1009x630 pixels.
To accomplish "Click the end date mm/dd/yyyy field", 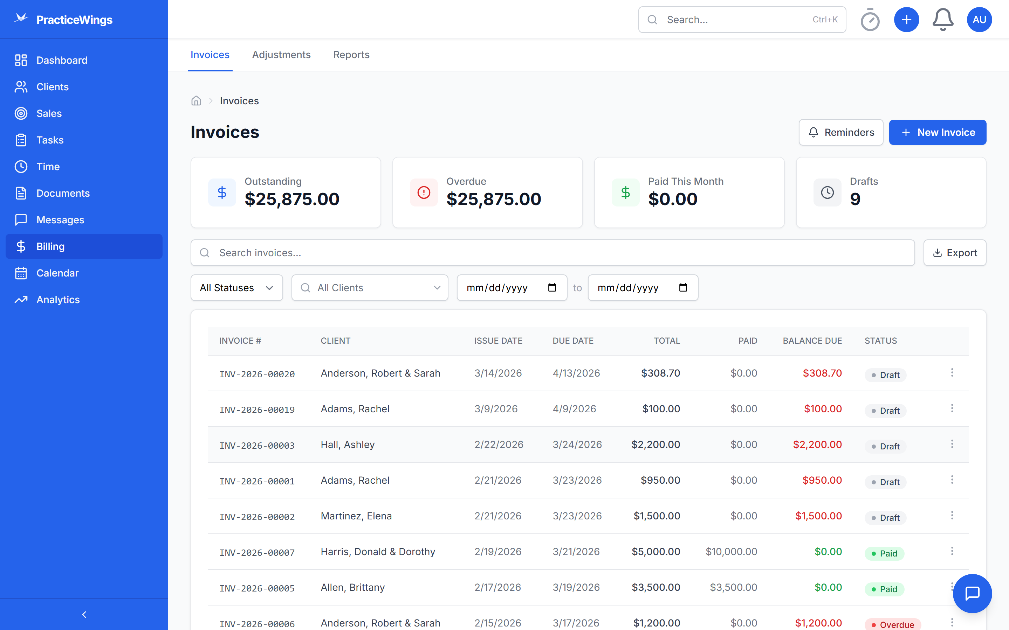I will (643, 287).
